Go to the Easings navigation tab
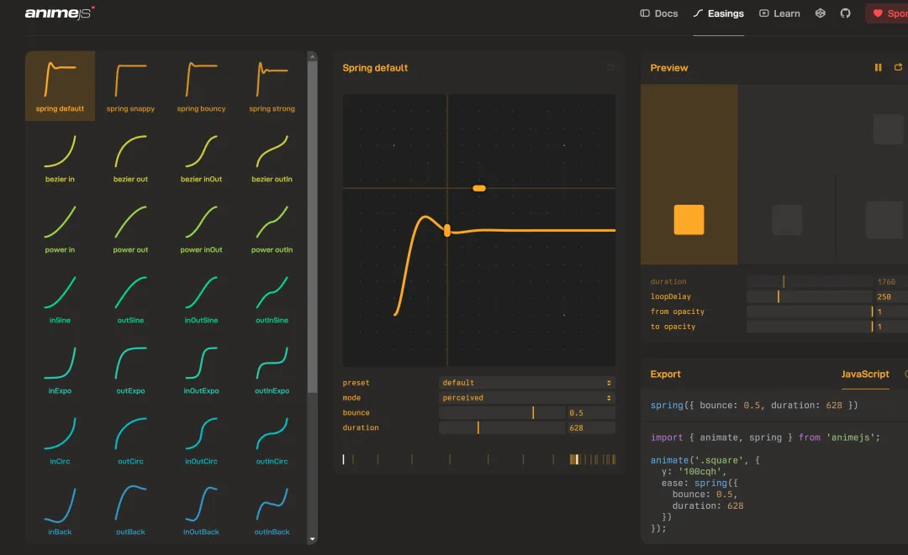This screenshot has width=908, height=555. click(x=719, y=13)
